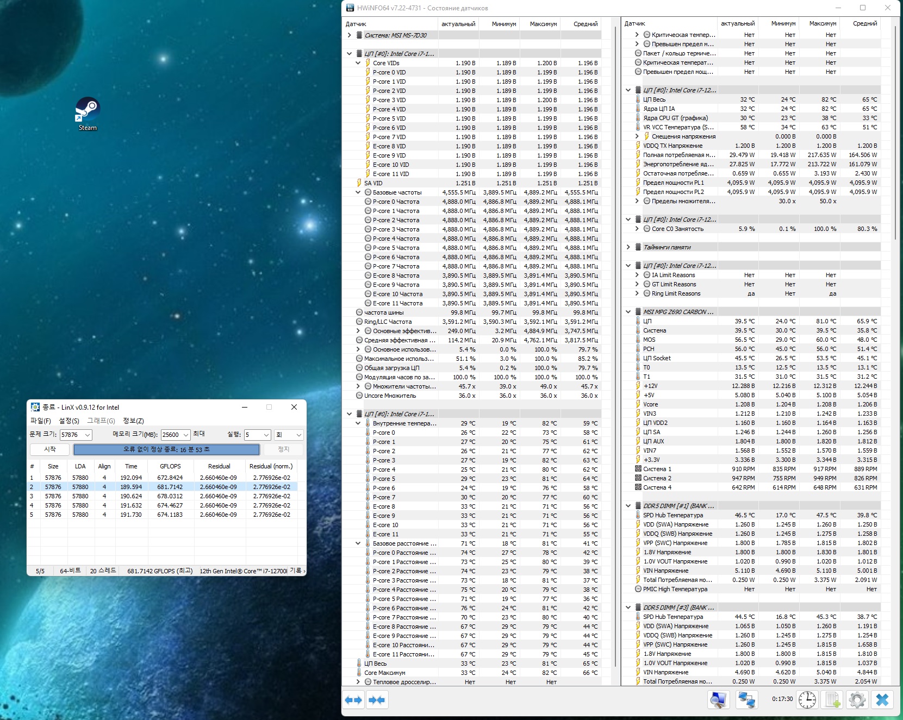903x720 pixels.
Task: Open the problem size 57876 dropdown
Action: click(x=87, y=435)
